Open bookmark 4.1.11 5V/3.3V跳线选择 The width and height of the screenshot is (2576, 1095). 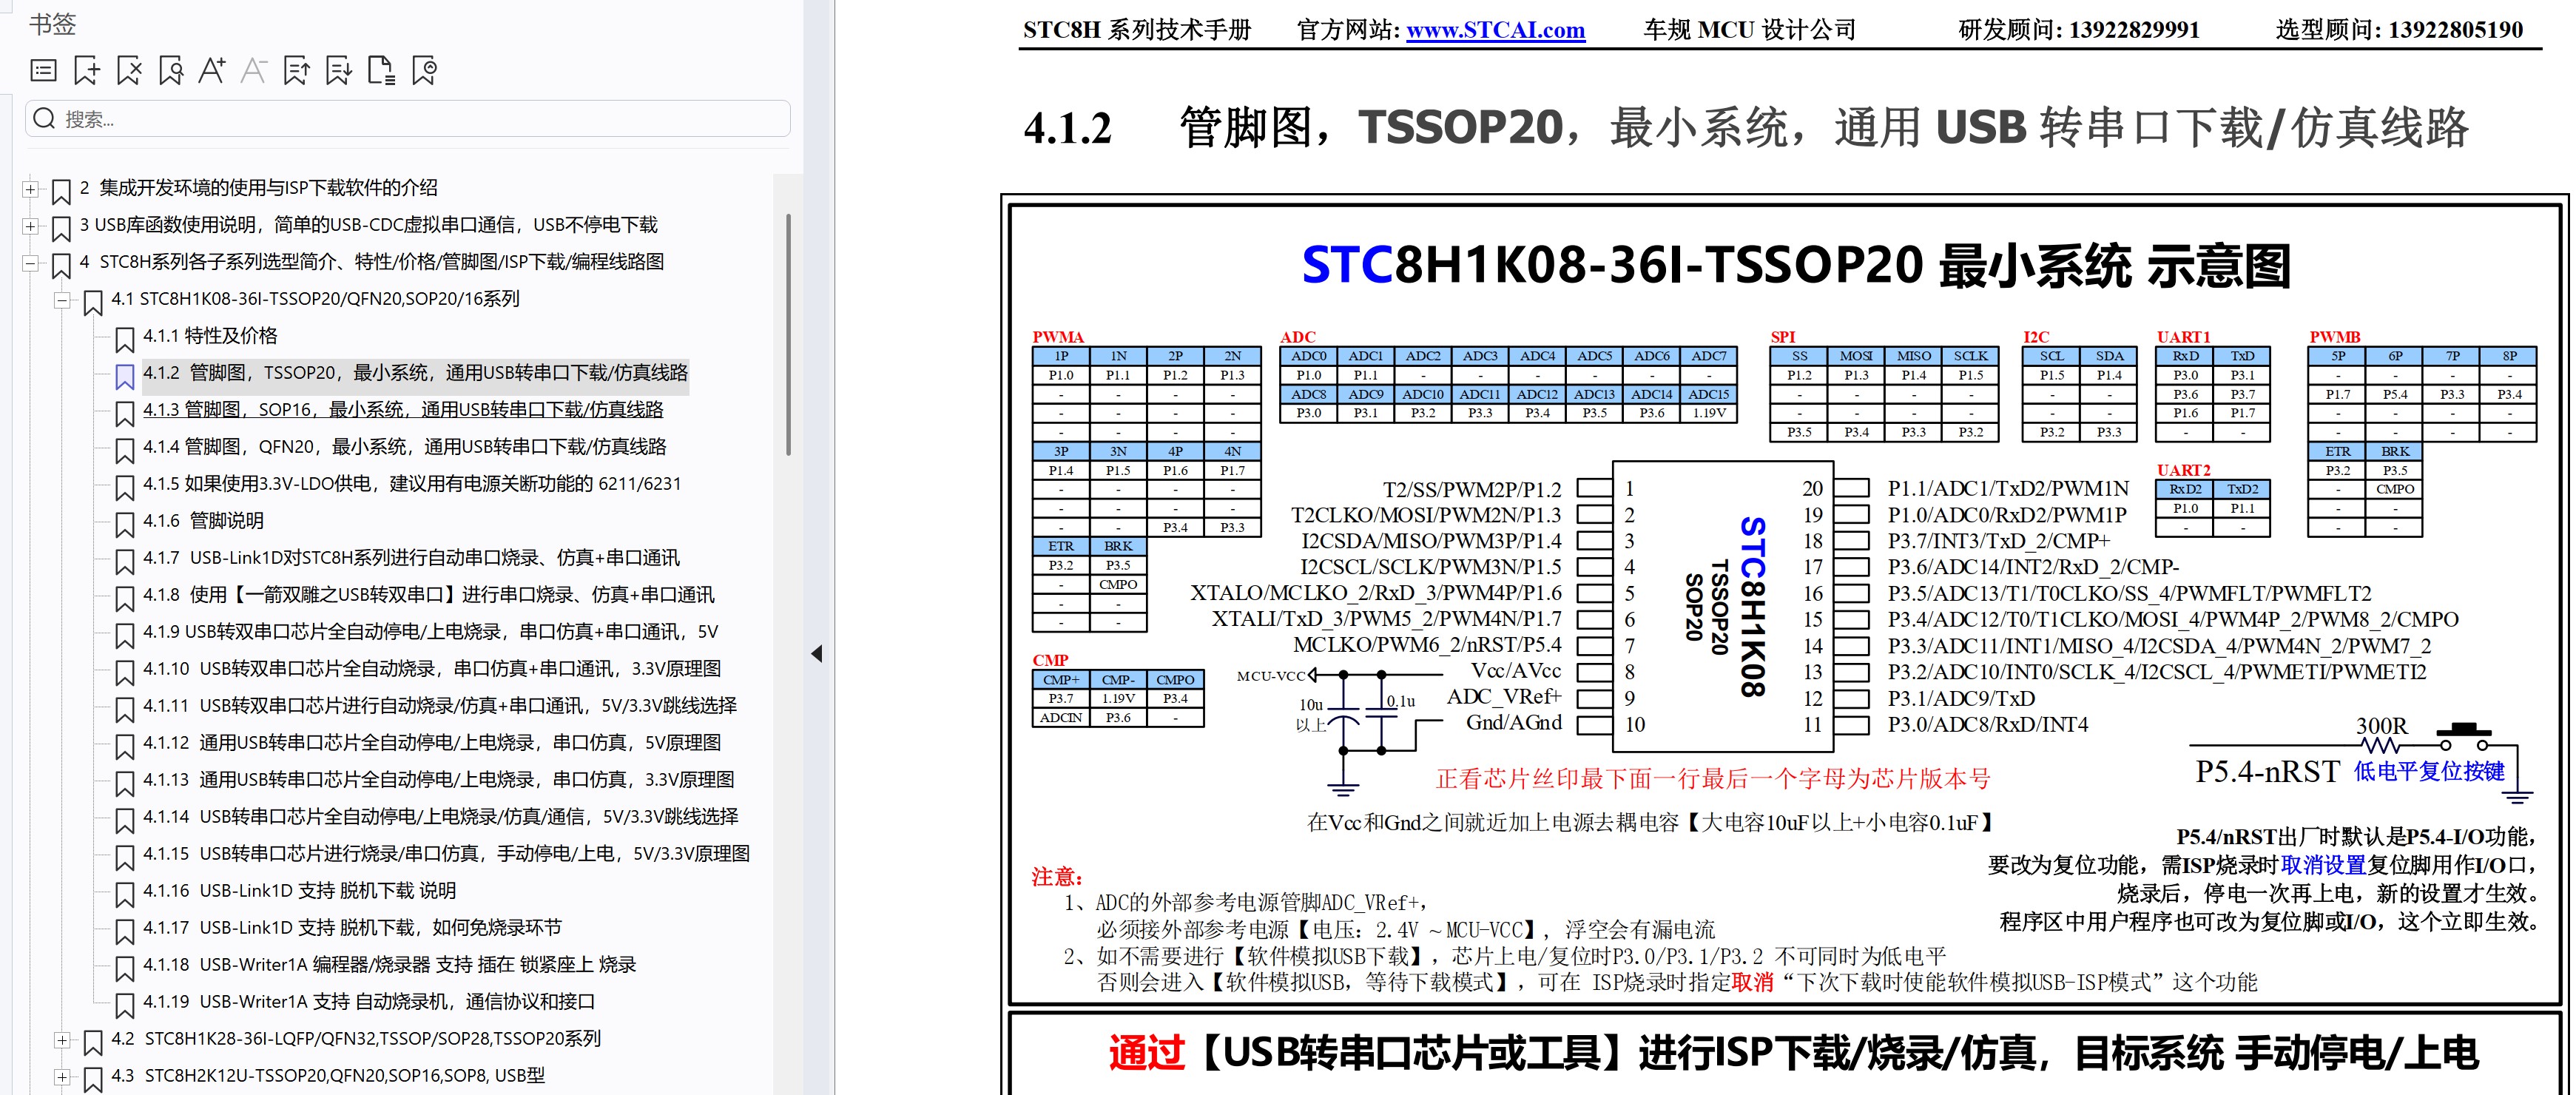[440, 706]
